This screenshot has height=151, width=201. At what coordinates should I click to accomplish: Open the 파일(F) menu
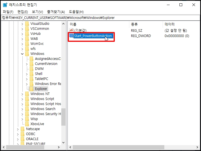(x=8, y=12)
